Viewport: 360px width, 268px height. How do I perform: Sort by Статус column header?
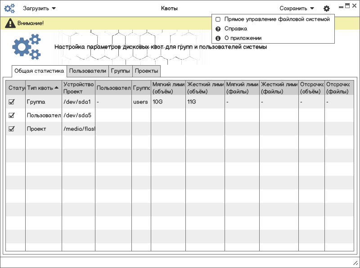(16, 88)
